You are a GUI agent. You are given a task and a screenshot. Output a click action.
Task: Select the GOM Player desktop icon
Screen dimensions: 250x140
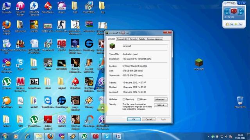[7, 102]
